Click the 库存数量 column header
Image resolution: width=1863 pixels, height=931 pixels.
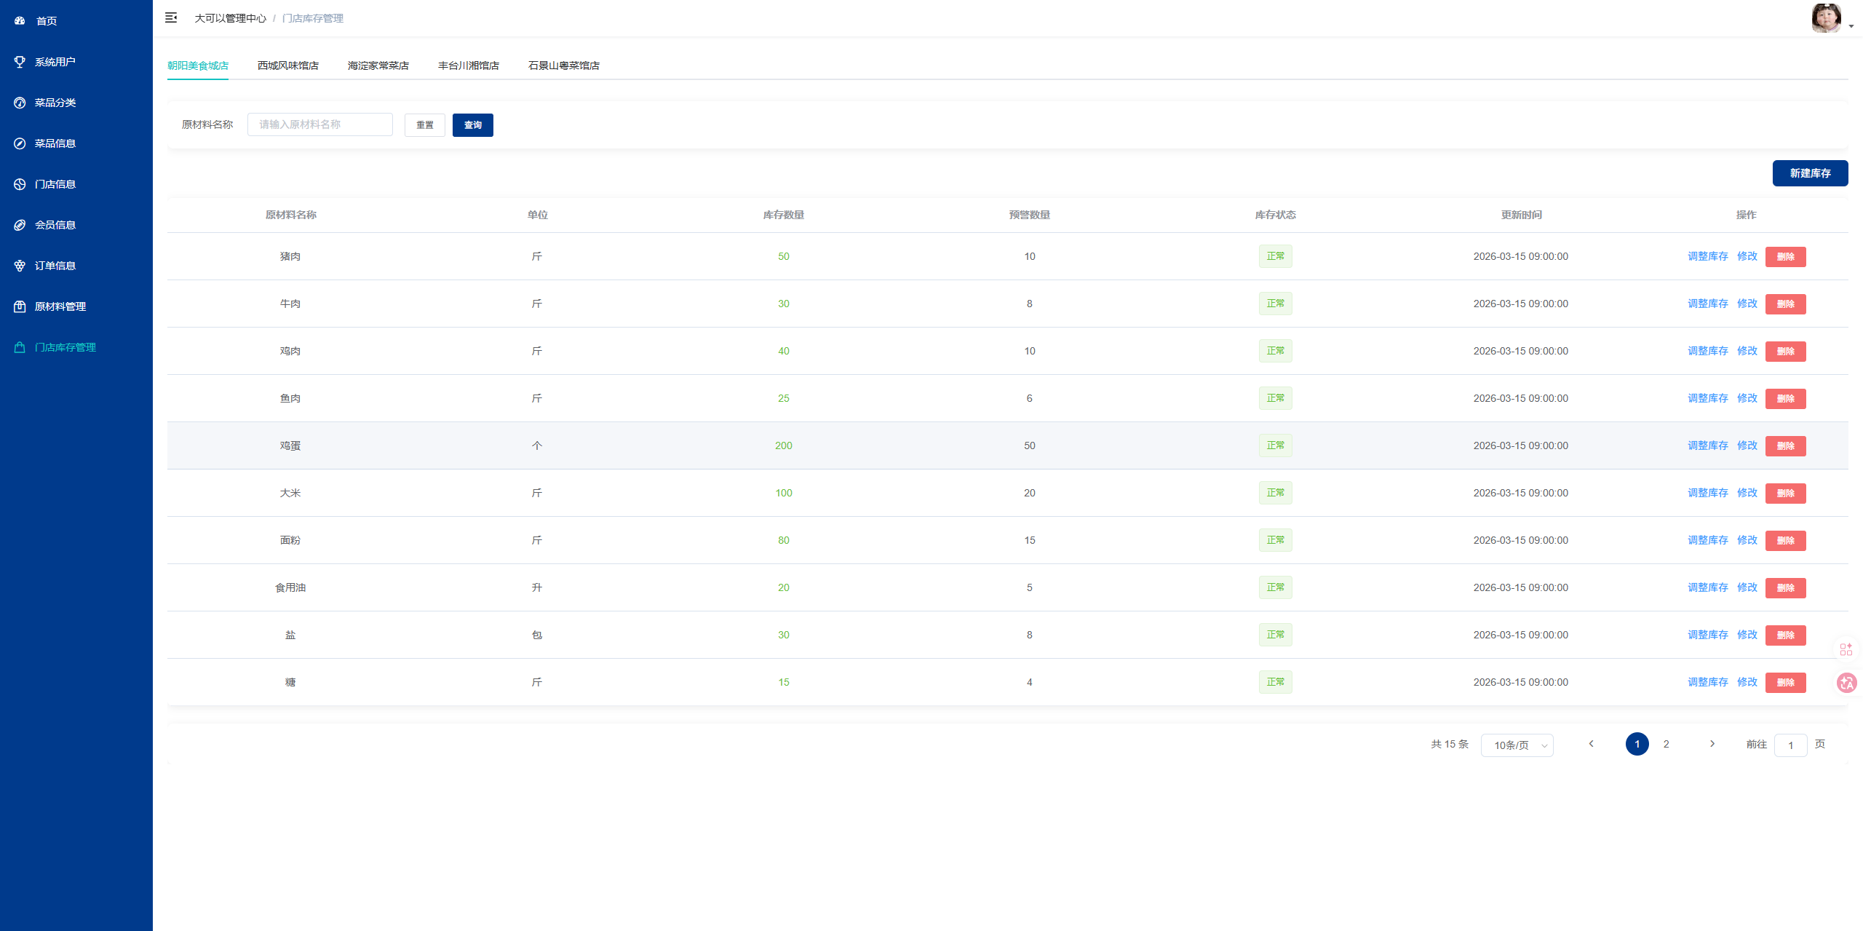coord(783,215)
